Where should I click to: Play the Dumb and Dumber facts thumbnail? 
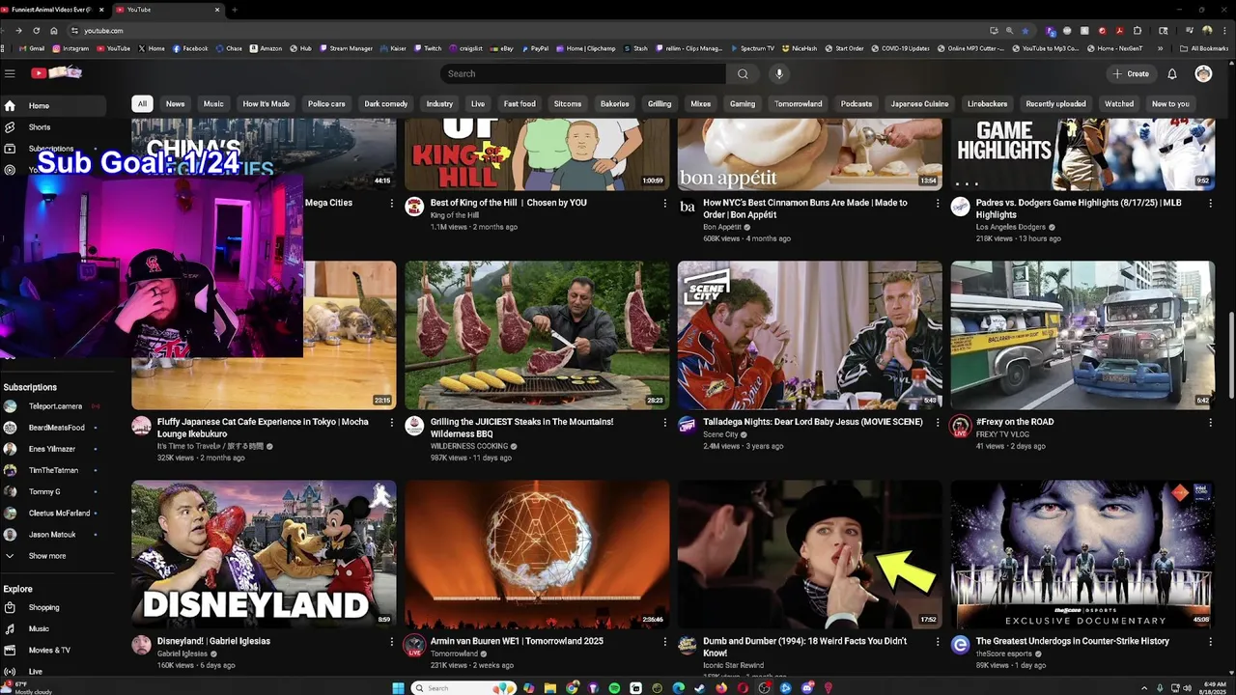point(809,554)
